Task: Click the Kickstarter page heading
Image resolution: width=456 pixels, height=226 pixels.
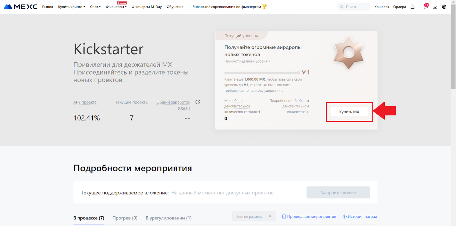Action: click(109, 49)
